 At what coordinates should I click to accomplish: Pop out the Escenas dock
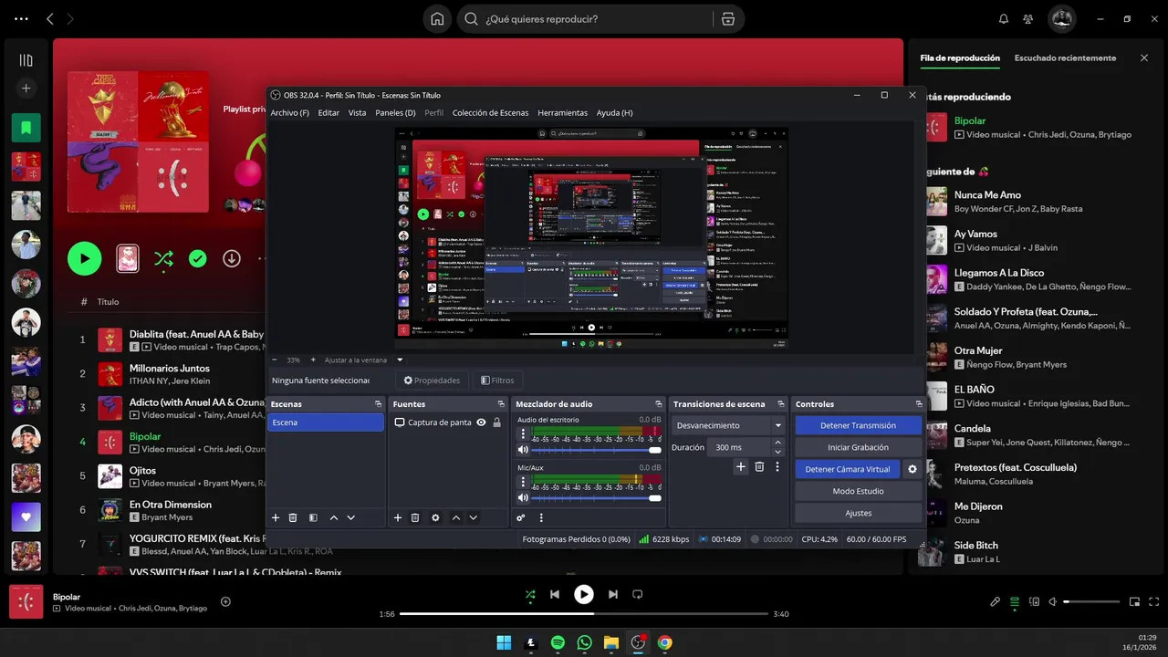[378, 403]
